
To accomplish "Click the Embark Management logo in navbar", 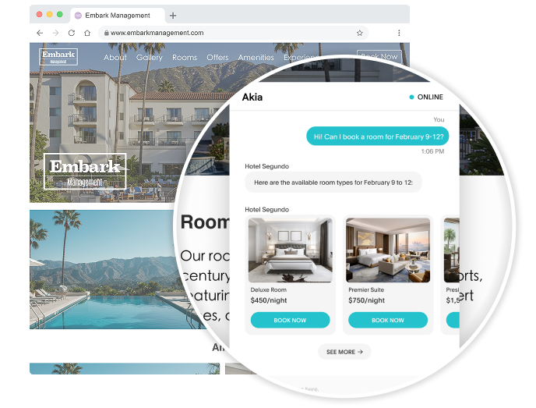I will click(58, 57).
